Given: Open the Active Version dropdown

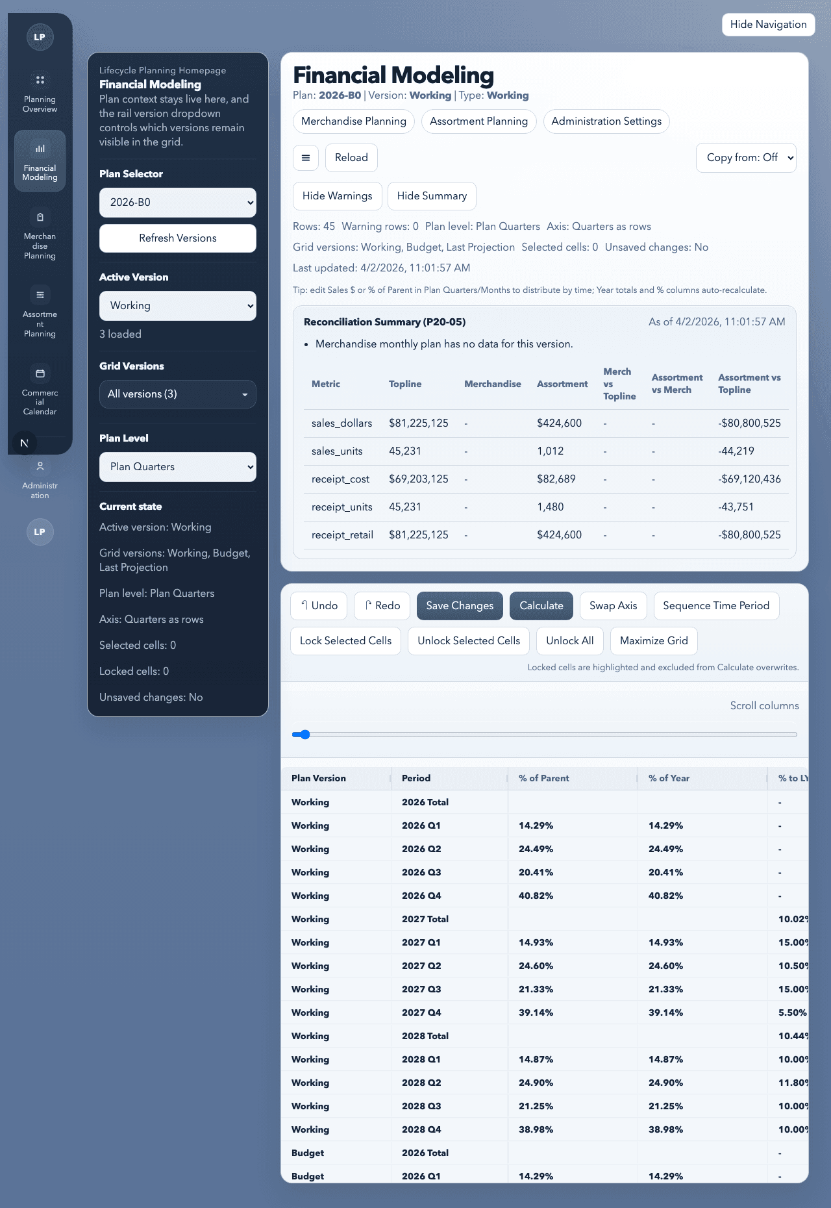Looking at the screenshot, I should coord(178,306).
